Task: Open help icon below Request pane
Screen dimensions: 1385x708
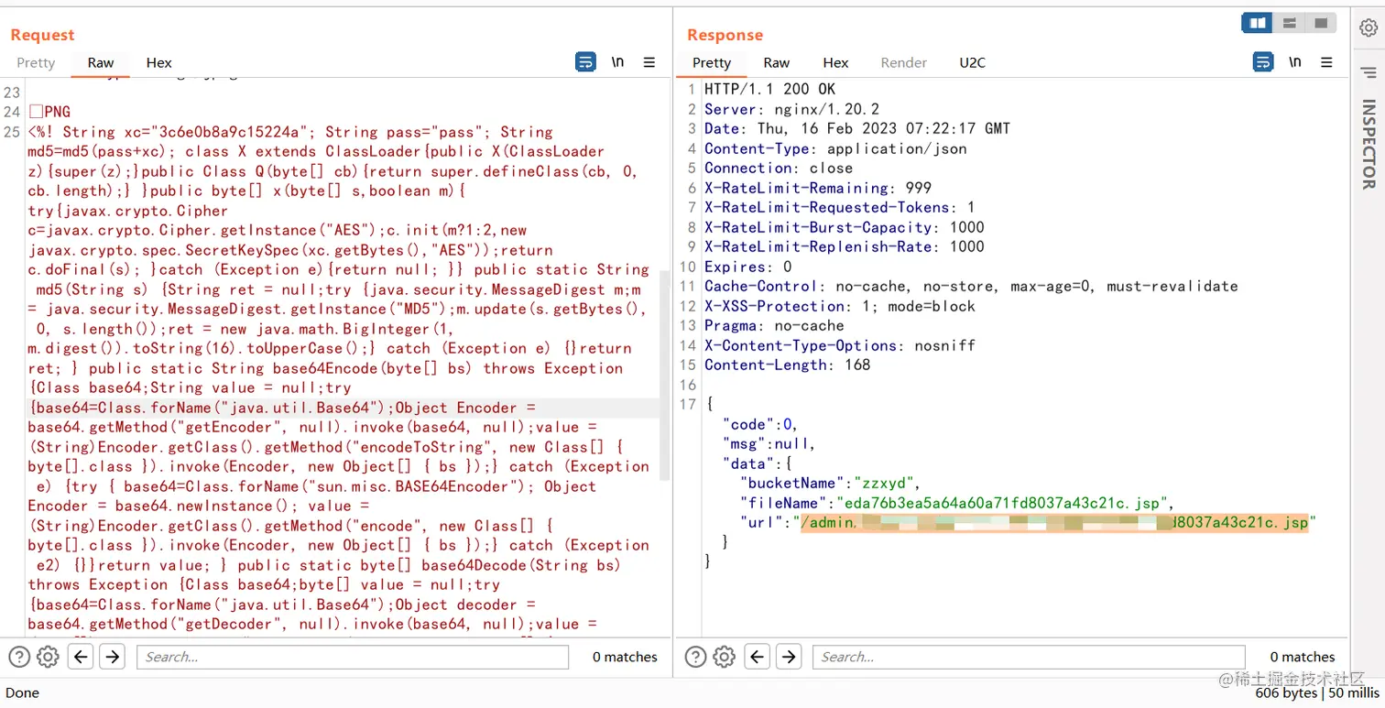Action: point(19,657)
